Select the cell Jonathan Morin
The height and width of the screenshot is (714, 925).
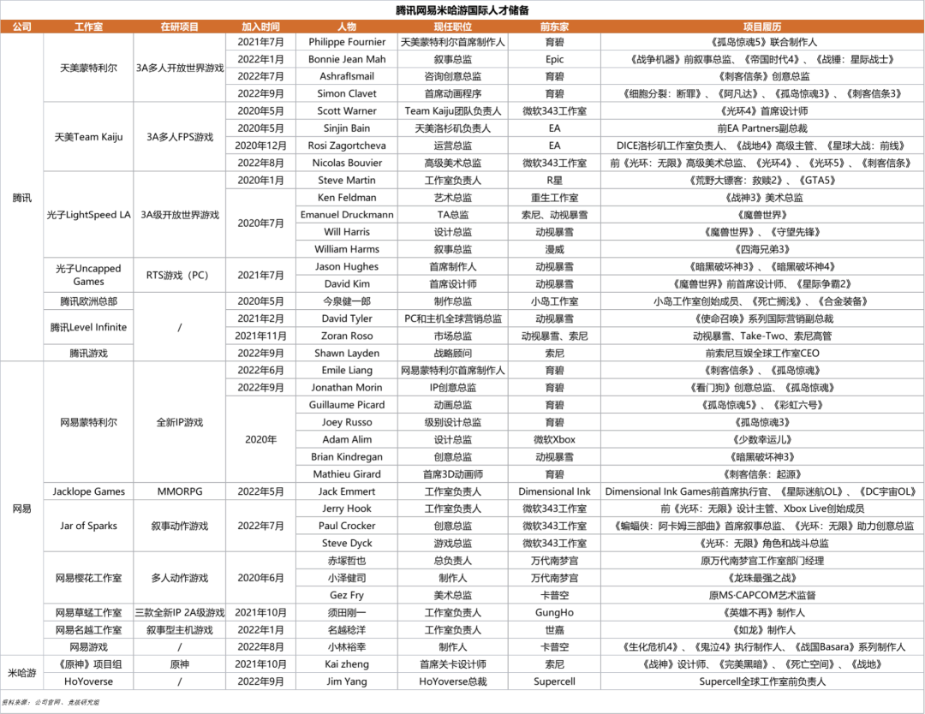(347, 387)
